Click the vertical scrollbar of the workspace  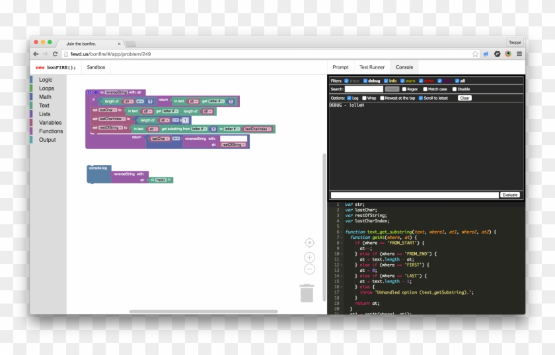coord(324,198)
